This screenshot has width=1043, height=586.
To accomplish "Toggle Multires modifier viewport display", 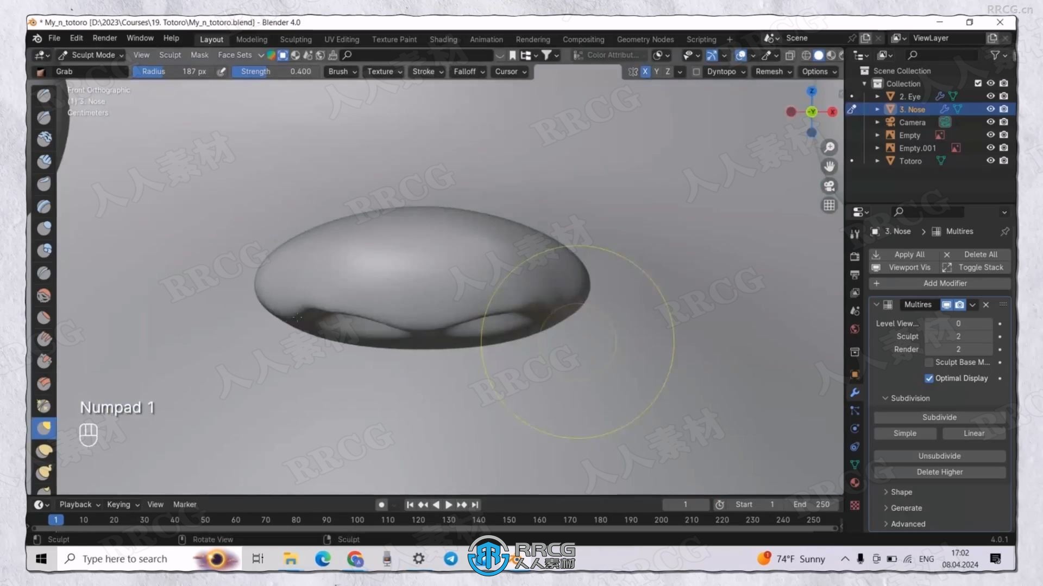I will tap(946, 305).
